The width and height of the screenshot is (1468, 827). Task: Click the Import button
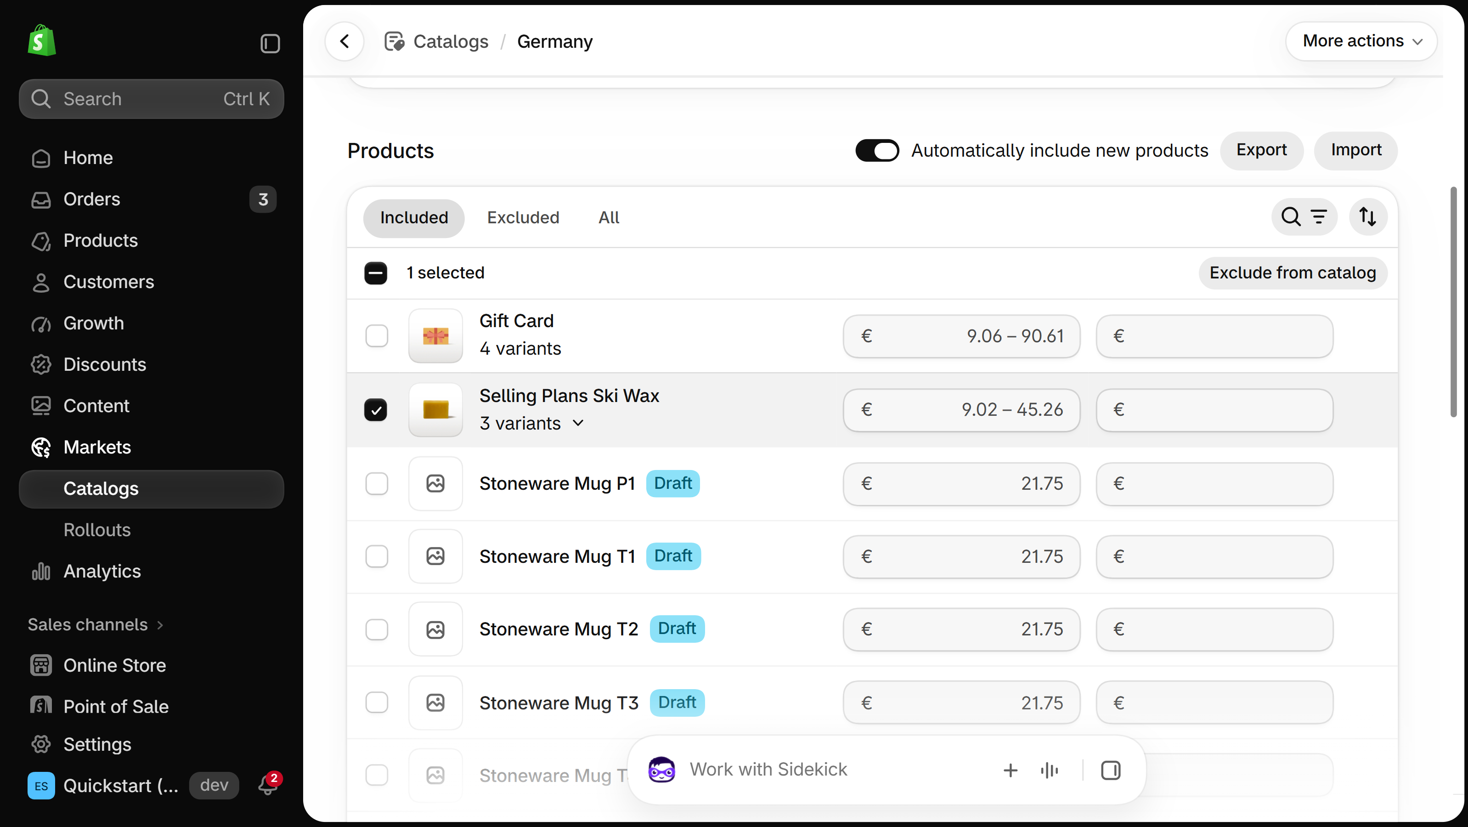click(1356, 150)
